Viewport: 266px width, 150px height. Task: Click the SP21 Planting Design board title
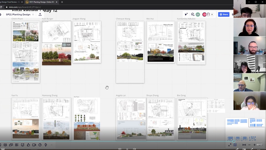click(18, 15)
